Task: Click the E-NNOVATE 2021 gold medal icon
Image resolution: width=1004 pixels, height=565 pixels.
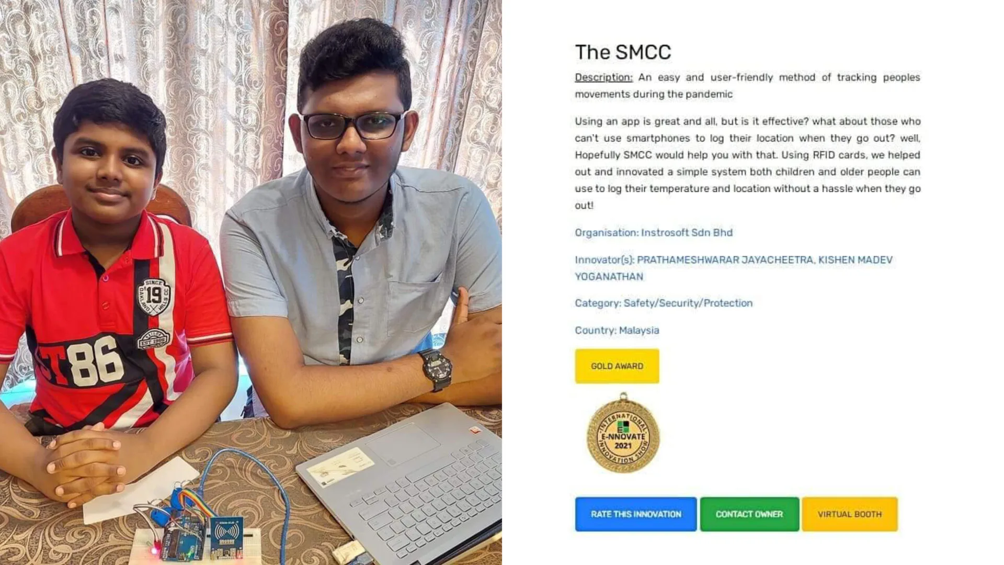Action: tap(623, 434)
